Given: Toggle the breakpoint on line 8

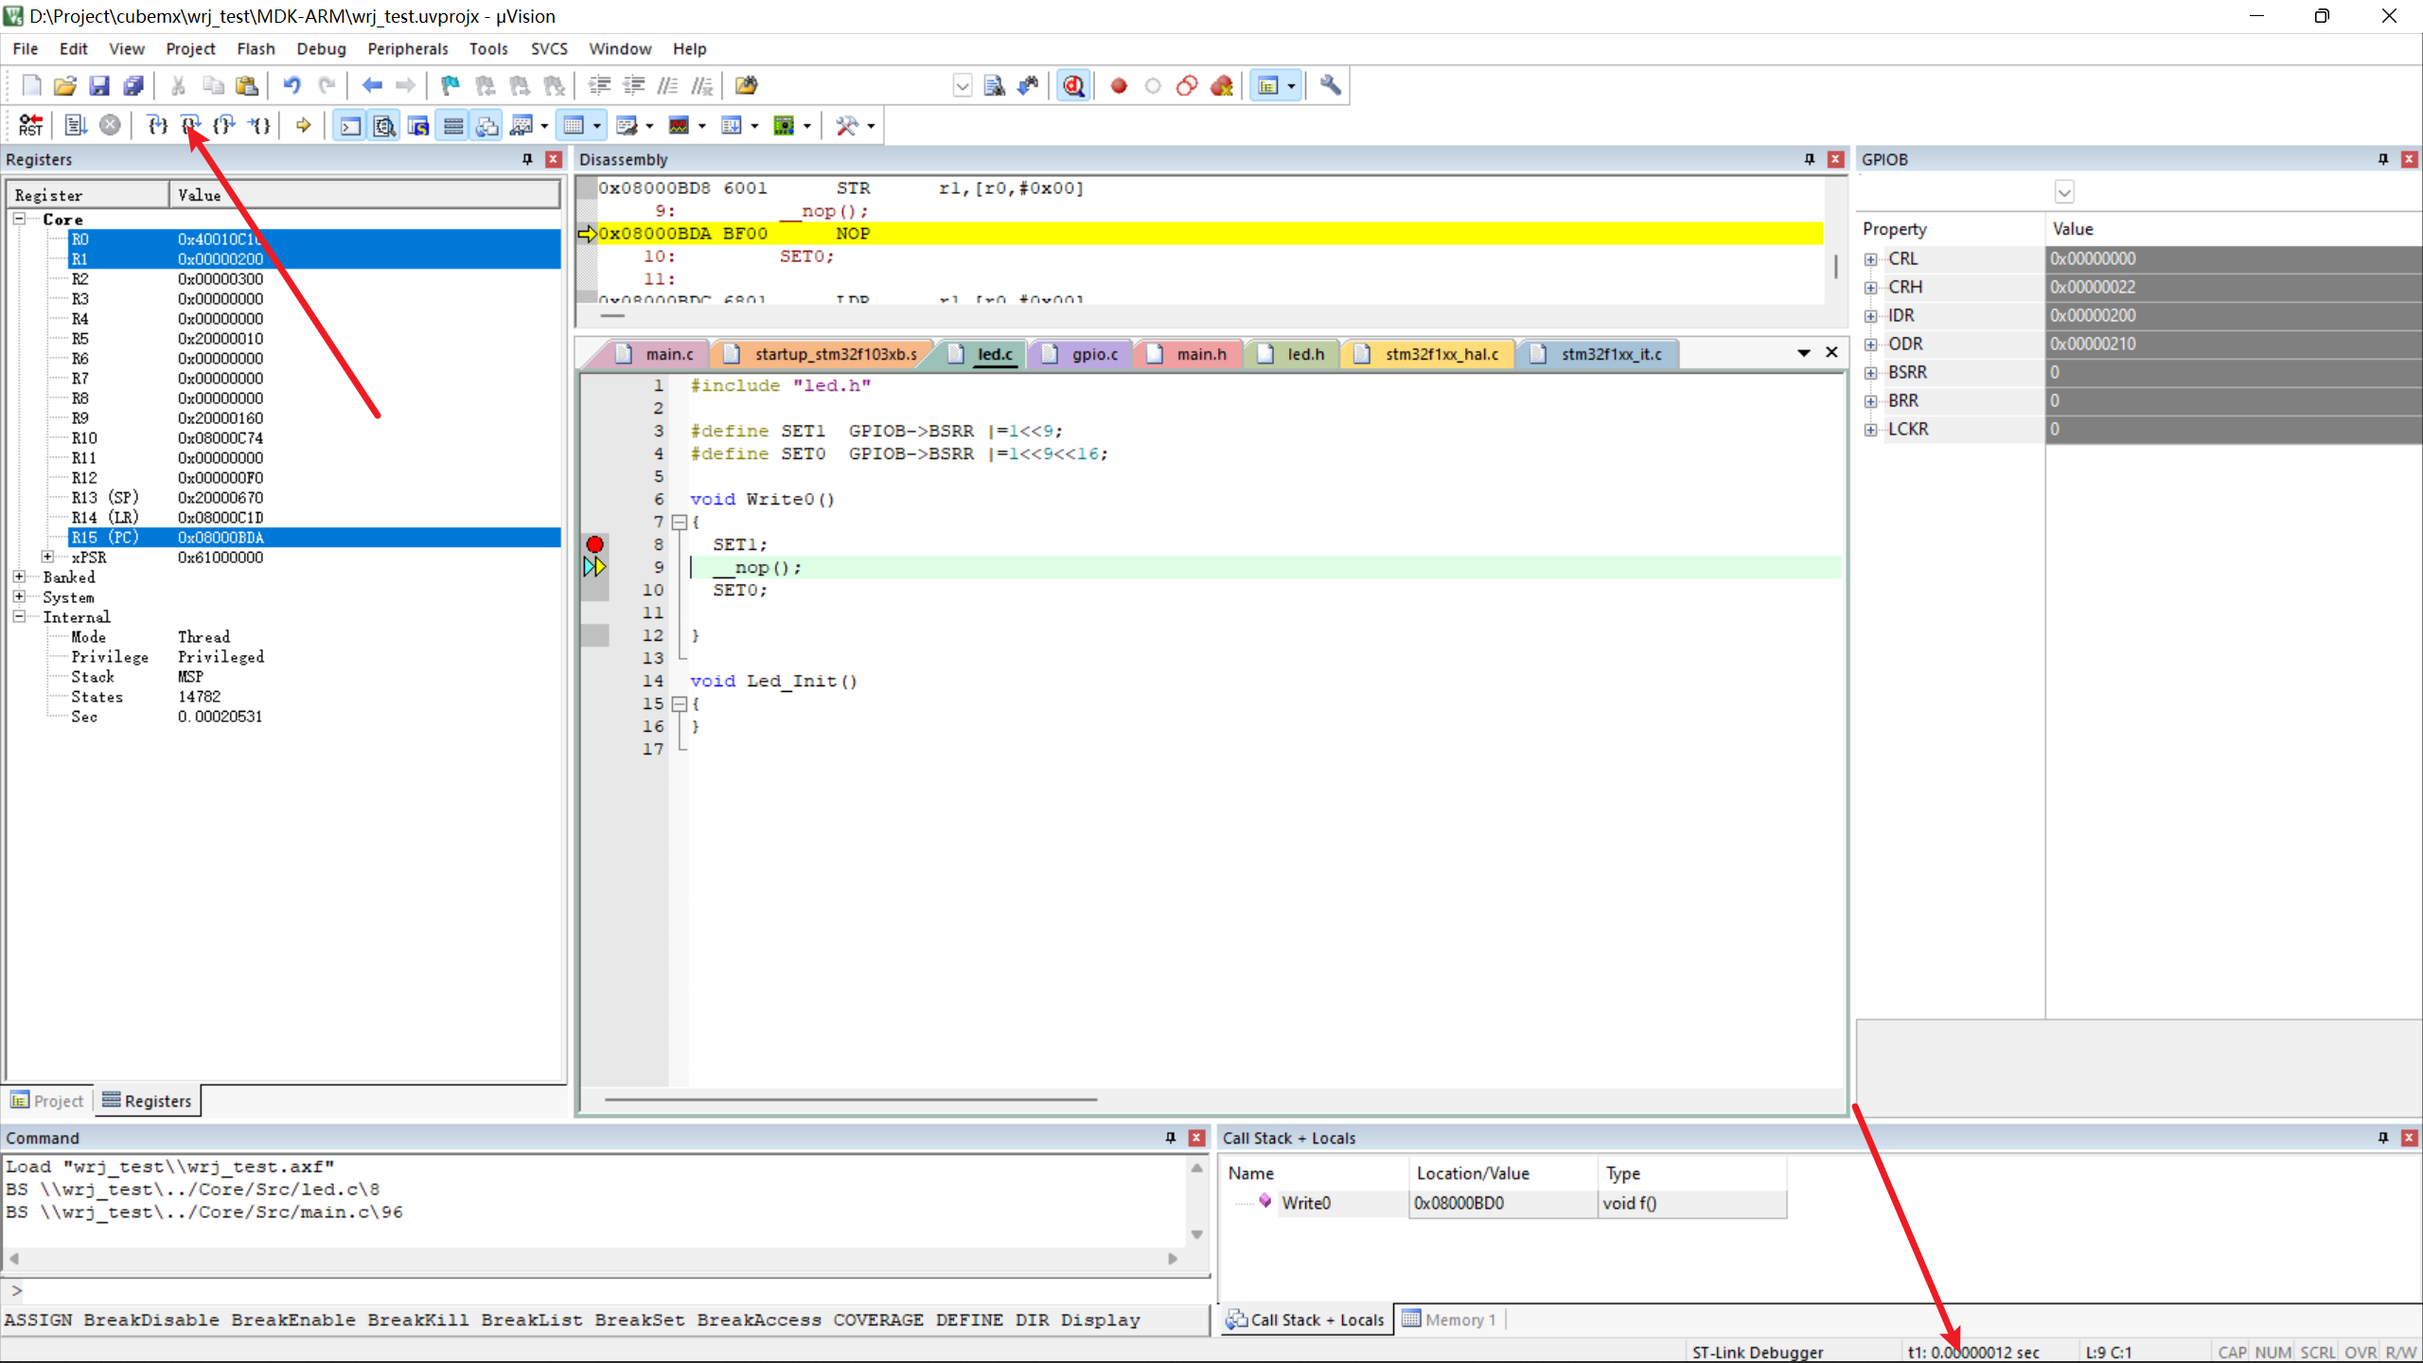Looking at the screenshot, I should coord(594,544).
